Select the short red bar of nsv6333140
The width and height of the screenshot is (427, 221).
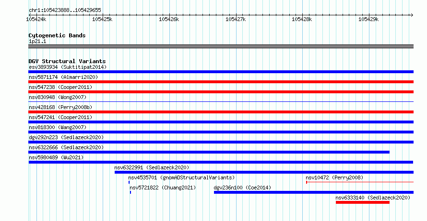coord(362,202)
